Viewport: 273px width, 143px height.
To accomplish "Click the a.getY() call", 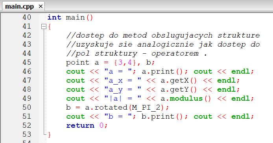I will point(179,89).
